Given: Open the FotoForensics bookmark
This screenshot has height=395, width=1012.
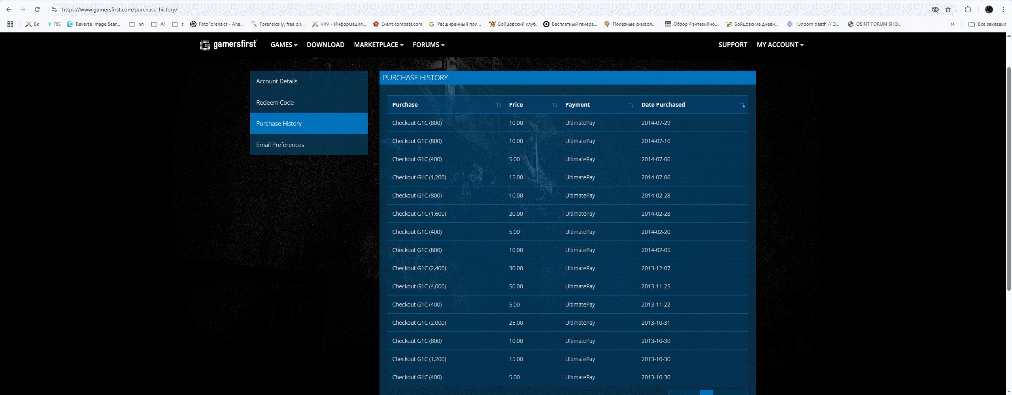Looking at the screenshot, I should click(217, 24).
